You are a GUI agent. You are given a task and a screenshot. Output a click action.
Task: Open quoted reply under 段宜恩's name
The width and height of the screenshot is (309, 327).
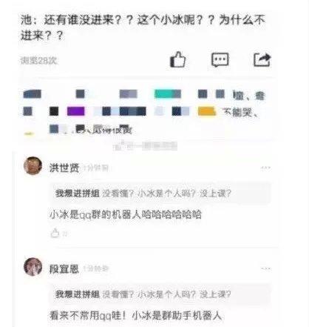click(160, 294)
